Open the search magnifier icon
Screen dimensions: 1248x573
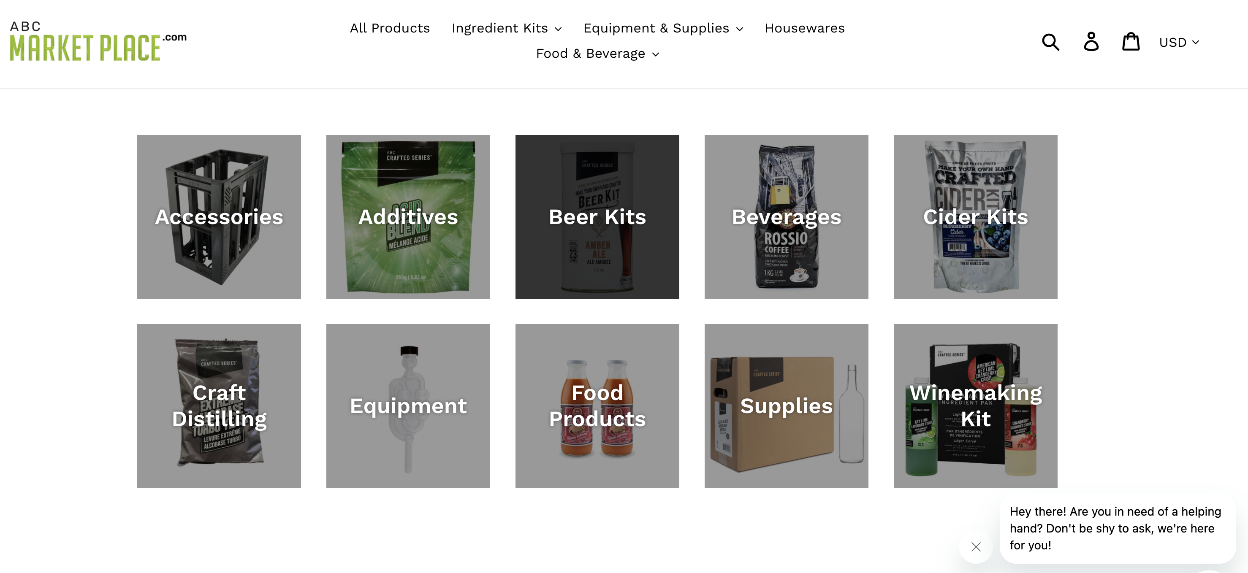1050,42
